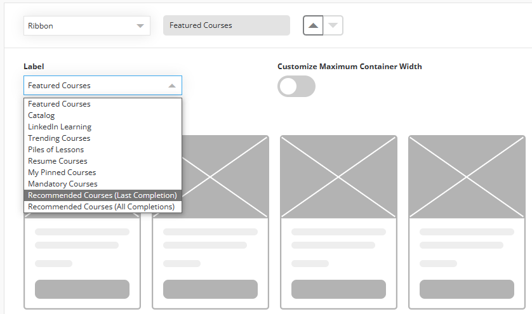
Task: Click the fourth placeholder card image
Action: click(467, 177)
